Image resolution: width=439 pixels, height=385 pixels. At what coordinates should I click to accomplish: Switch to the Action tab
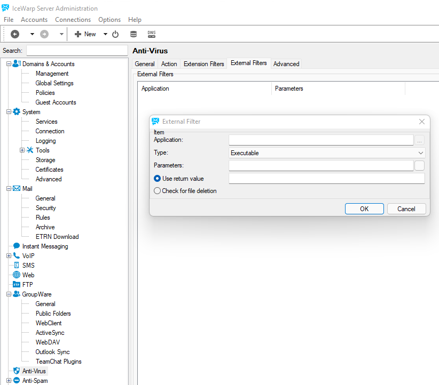point(169,64)
